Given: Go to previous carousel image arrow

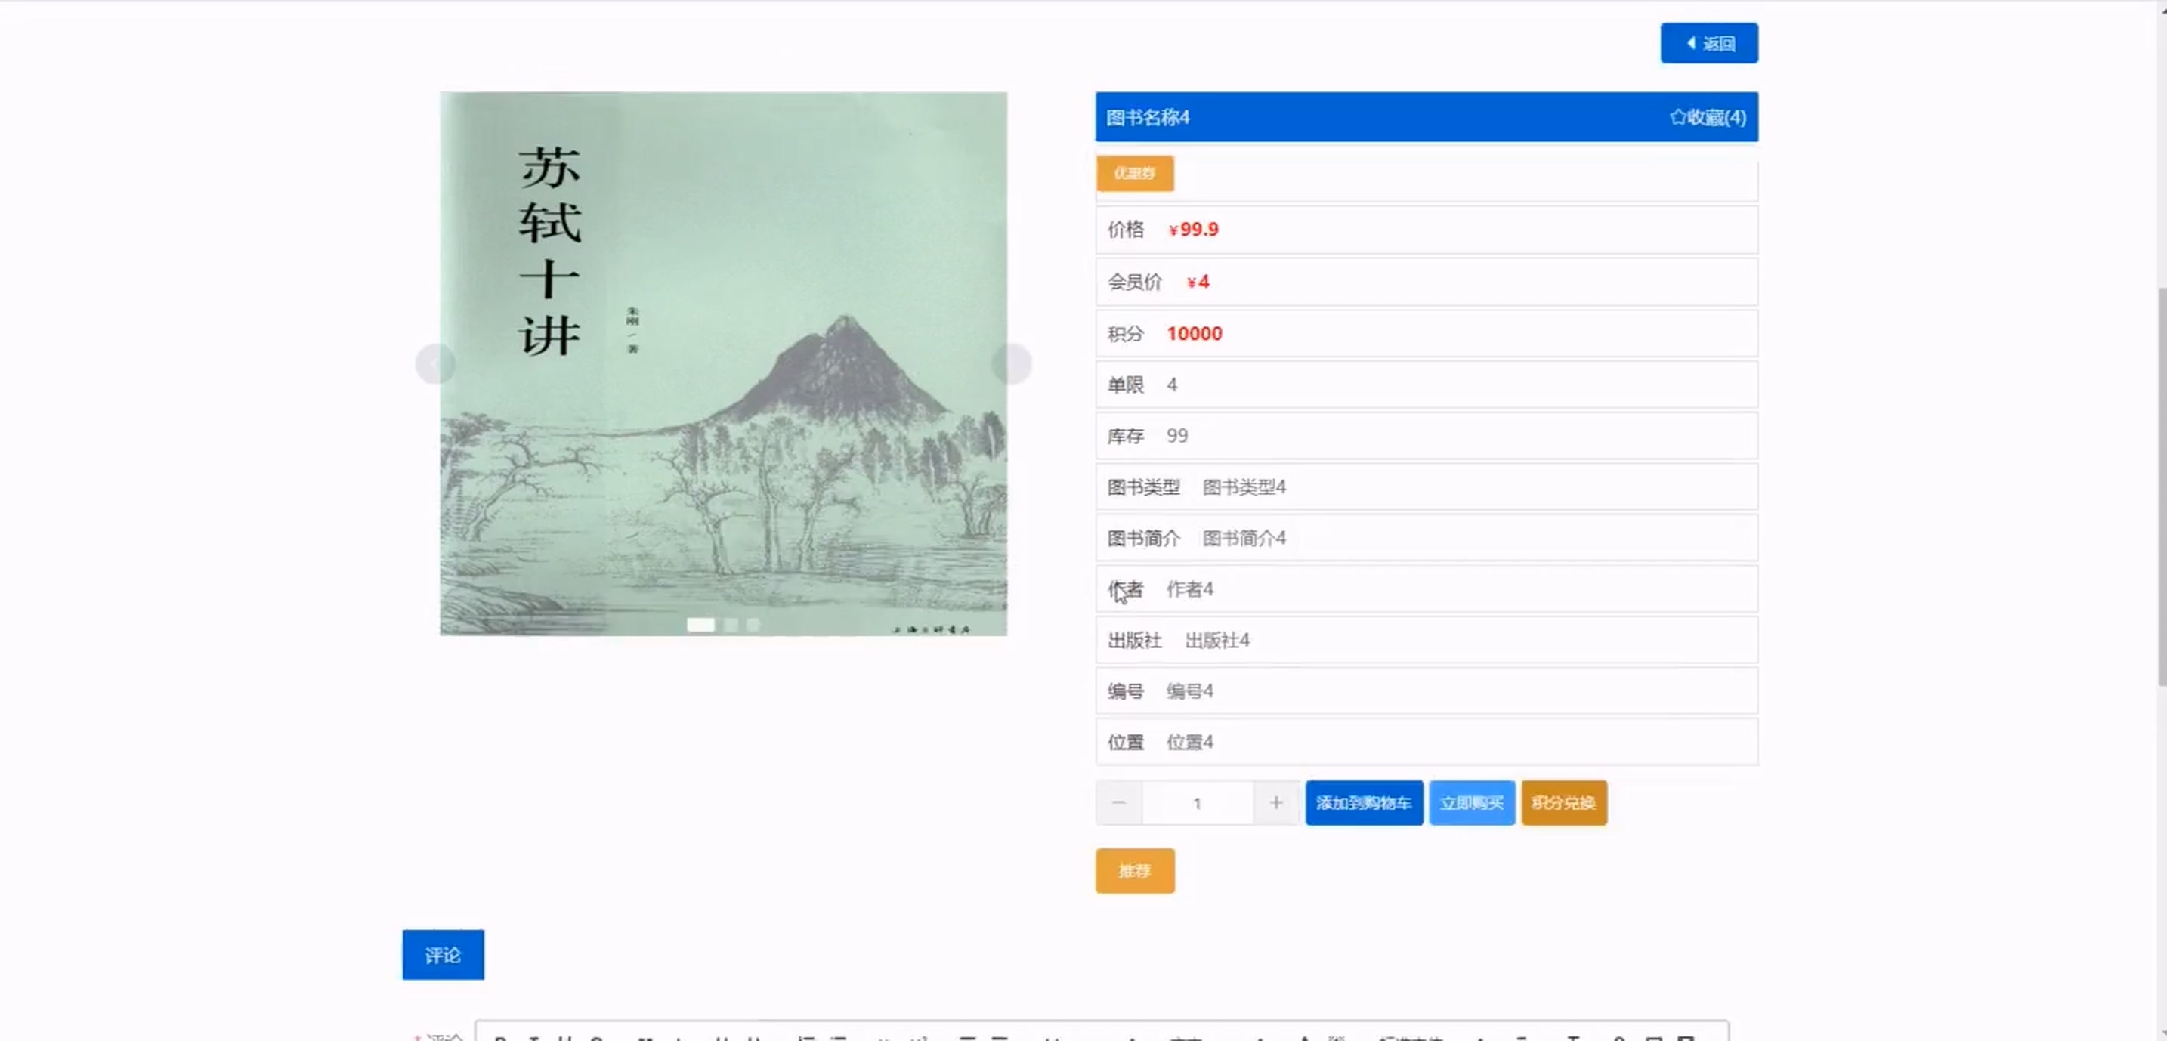Looking at the screenshot, I should tap(435, 364).
